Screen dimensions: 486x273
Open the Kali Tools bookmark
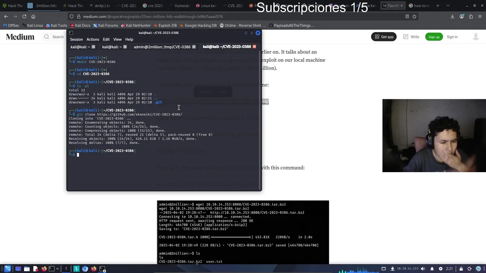point(56,25)
